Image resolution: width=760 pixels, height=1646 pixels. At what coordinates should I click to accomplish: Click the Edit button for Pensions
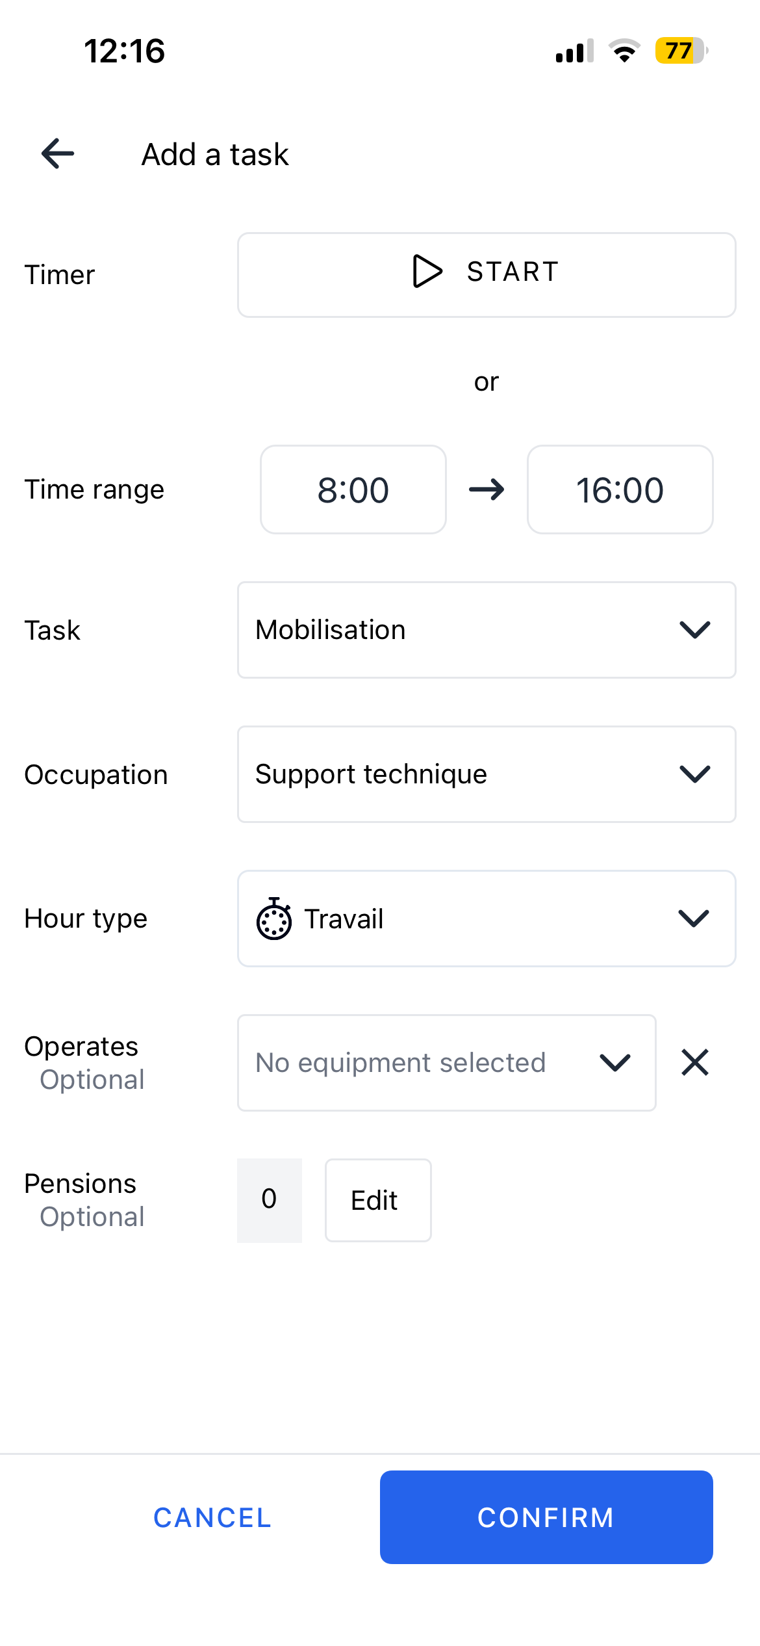click(x=377, y=1200)
